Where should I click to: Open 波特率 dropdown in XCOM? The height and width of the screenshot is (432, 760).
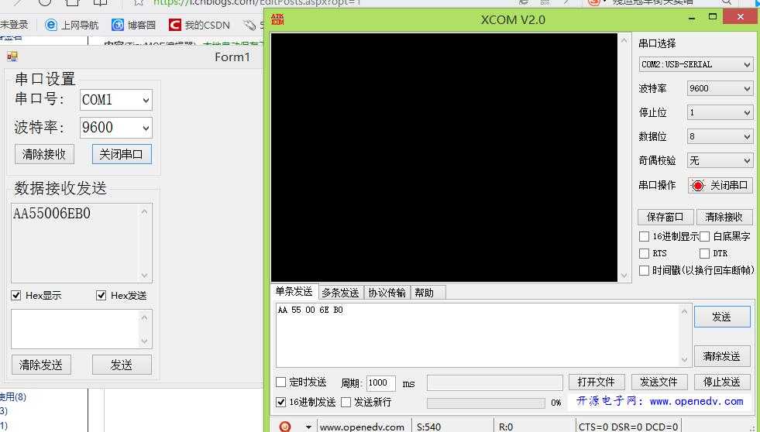pos(720,88)
